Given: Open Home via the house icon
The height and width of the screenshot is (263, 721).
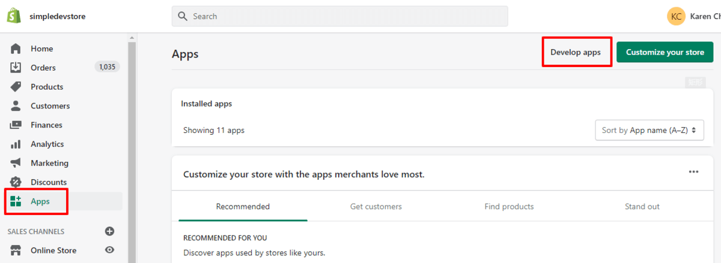Looking at the screenshot, I should (16, 49).
